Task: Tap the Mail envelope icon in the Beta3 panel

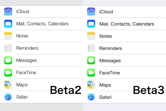Action: (x=91, y=24)
